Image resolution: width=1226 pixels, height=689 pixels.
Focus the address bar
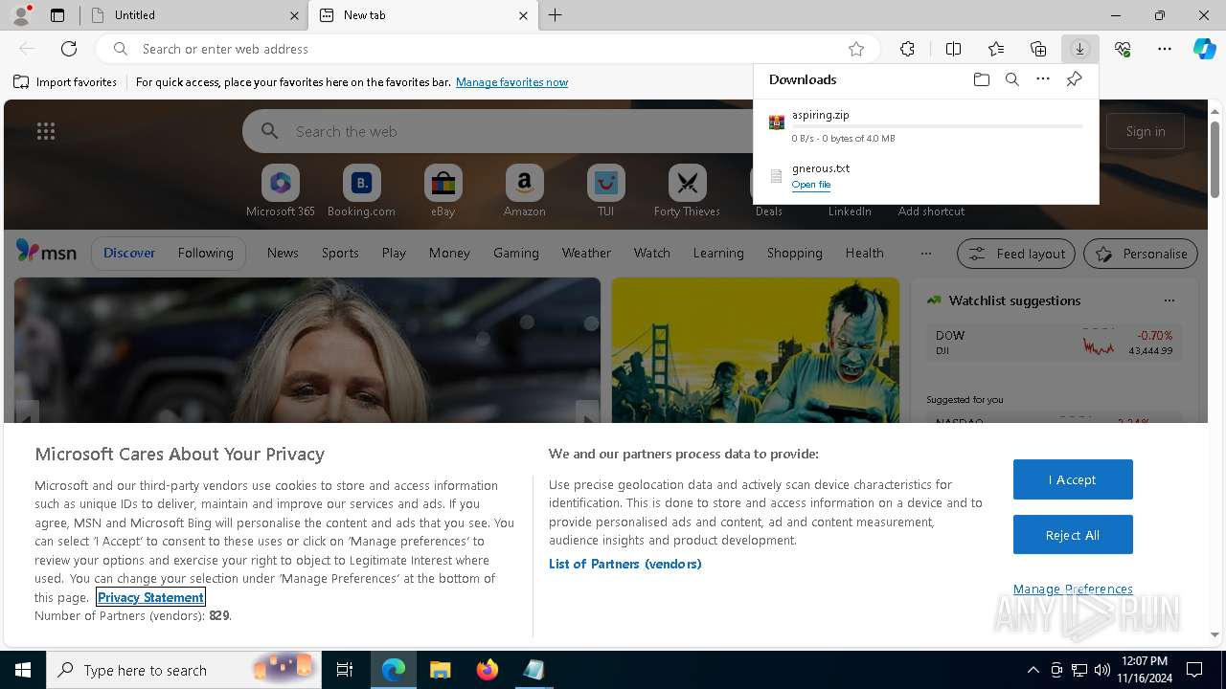point(488,49)
